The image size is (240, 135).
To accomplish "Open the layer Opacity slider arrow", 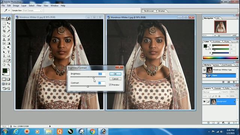I will point(237,92).
